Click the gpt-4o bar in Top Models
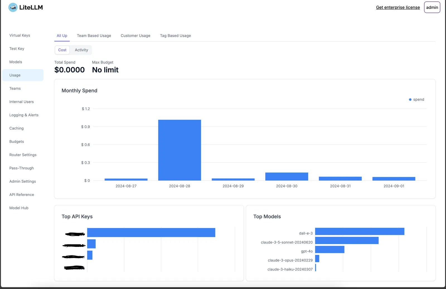This screenshot has height=289, width=446. (329, 249)
